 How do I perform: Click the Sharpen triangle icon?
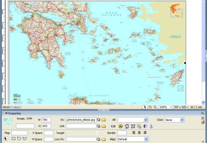[151, 126]
